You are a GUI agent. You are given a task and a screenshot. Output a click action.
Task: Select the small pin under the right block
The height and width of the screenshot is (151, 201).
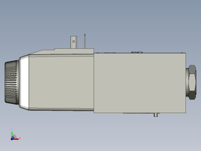(x=156, y=115)
